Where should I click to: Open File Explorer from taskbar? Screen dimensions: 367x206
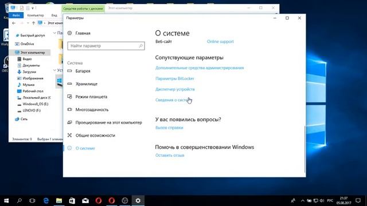59,201
